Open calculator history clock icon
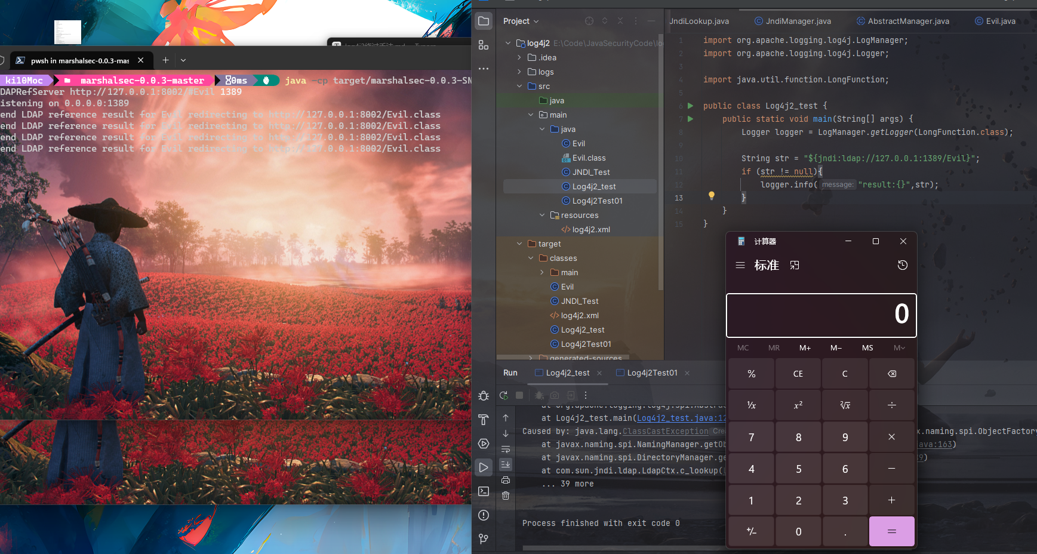The image size is (1037, 554). click(x=903, y=265)
